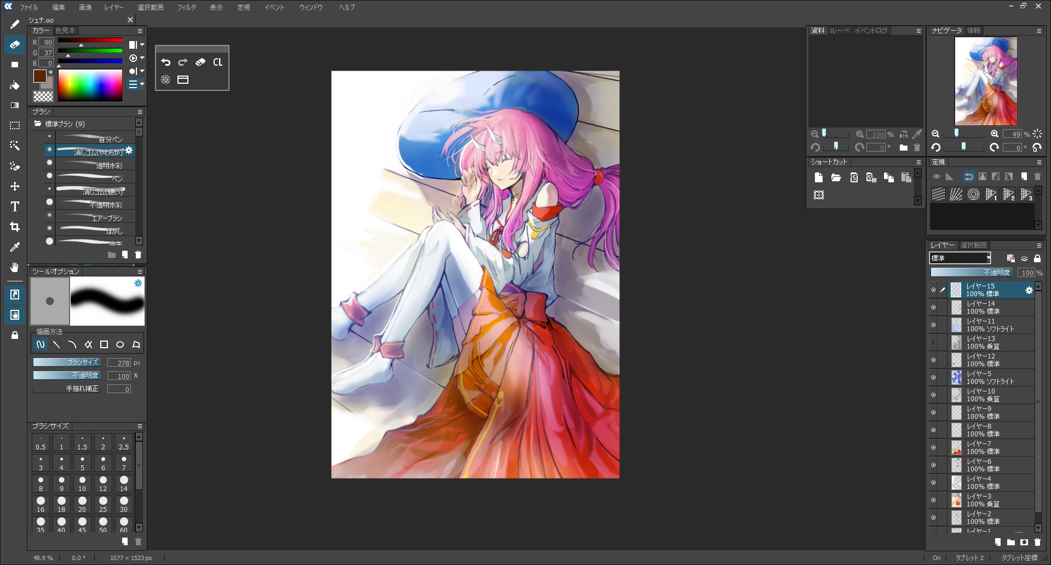
Task: Click the ブラシサイズ slider in tool options
Action: click(66, 362)
